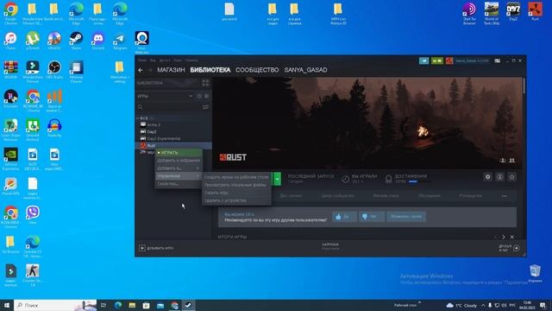
Task: Go back with the Steam back arrow
Action: point(141,70)
